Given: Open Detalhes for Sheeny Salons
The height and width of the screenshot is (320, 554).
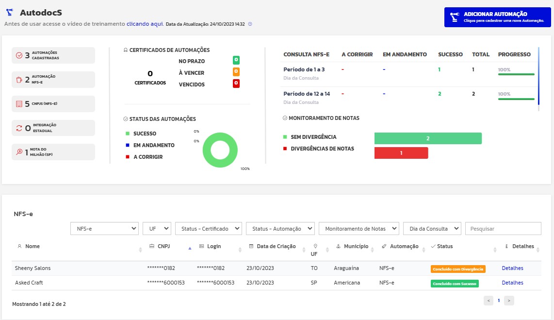Looking at the screenshot, I should (512, 268).
